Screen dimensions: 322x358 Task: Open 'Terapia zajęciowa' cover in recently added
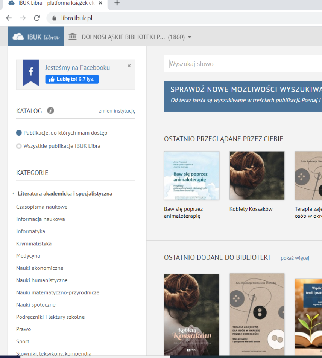coord(257,314)
